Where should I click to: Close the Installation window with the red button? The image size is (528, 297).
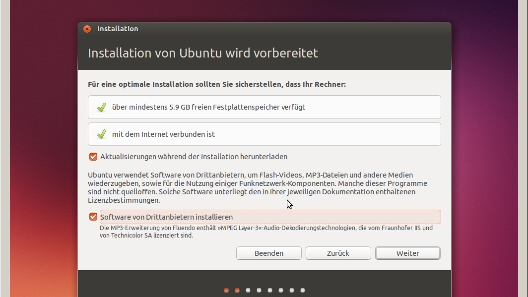87,29
